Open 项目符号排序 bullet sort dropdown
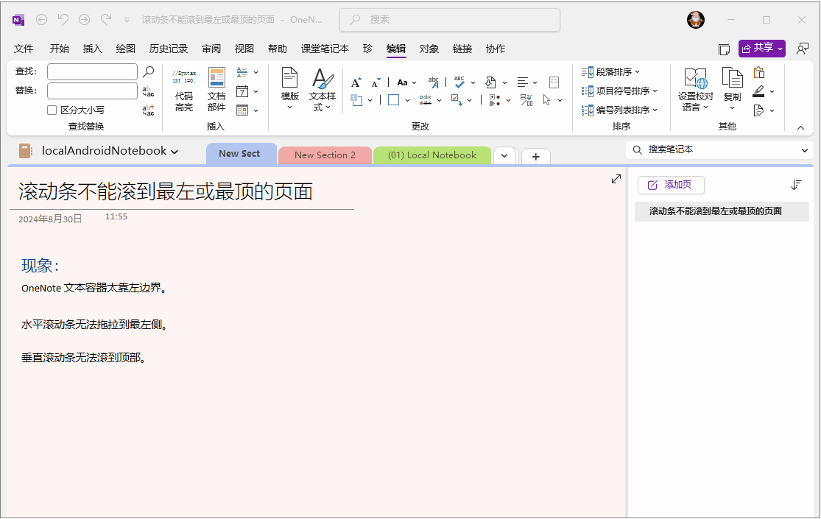 pyautogui.click(x=619, y=91)
